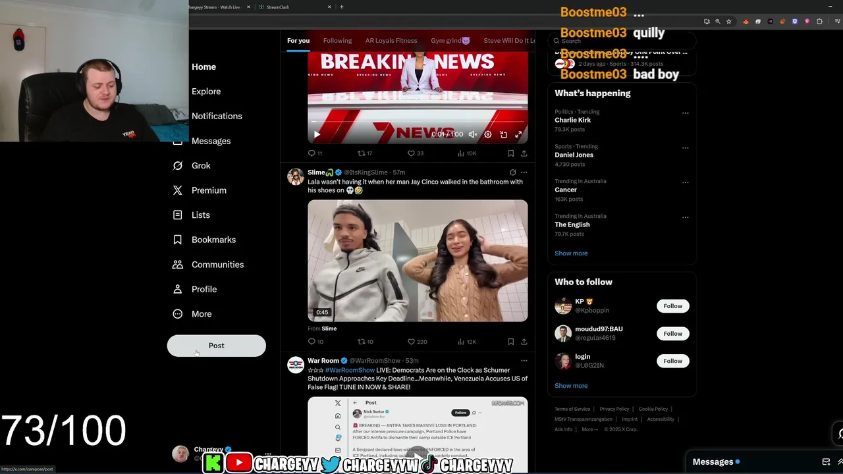Click the #WarRoomShow hashtag link

pyautogui.click(x=350, y=370)
